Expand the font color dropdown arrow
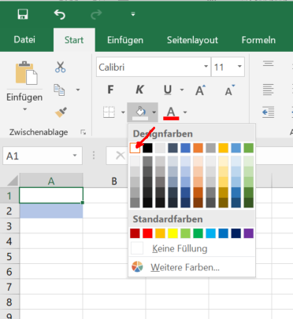Image resolution: width=293 pixels, height=319 pixels. tap(185, 112)
